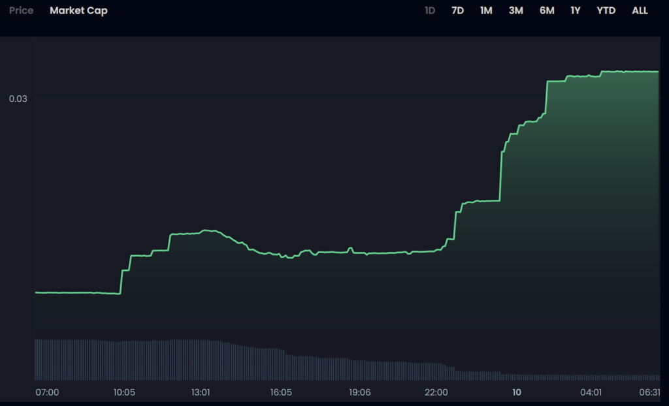The width and height of the screenshot is (669, 406).
Task: View the ALL time range
Action: (x=640, y=10)
